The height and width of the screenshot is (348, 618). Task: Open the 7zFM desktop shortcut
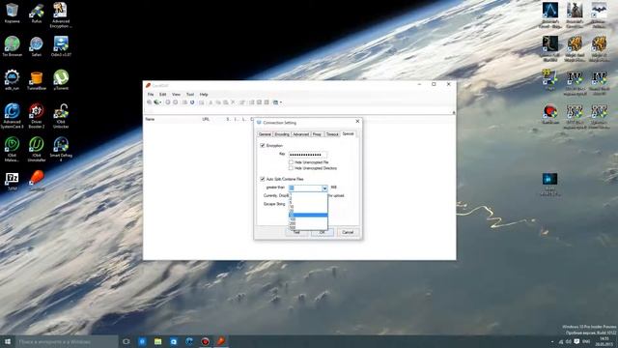tap(12, 182)
